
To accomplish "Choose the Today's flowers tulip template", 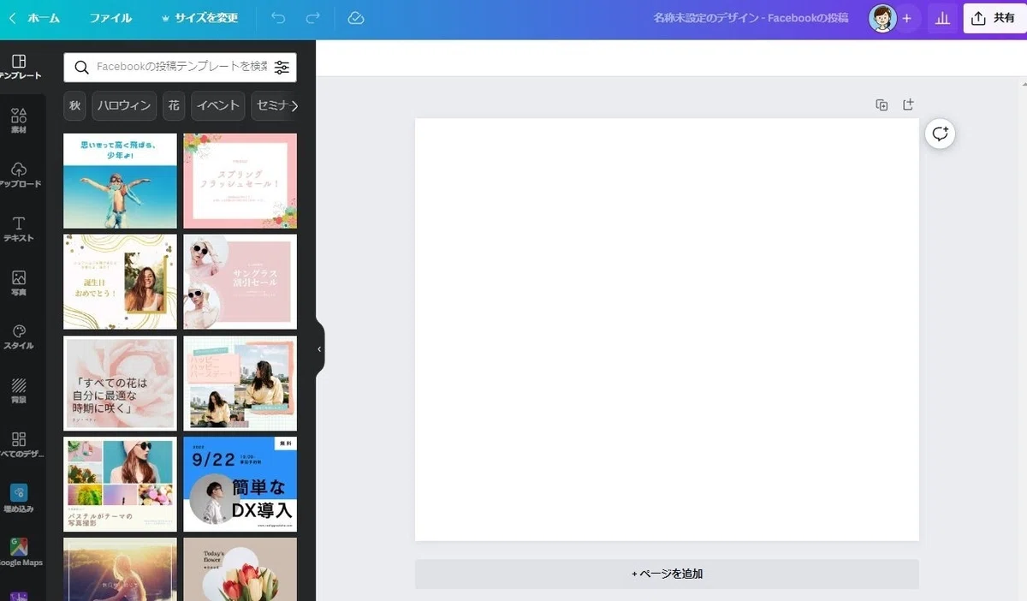I will pyautogui.click(x=240, y=569).
